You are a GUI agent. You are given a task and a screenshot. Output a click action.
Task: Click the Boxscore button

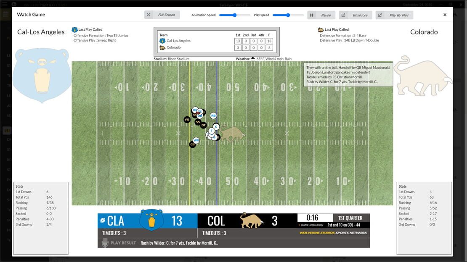click(356, 15)
